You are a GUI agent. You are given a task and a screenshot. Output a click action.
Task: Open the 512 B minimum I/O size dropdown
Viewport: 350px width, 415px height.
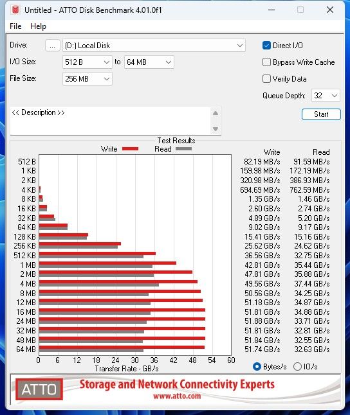[x=87, y=62]
